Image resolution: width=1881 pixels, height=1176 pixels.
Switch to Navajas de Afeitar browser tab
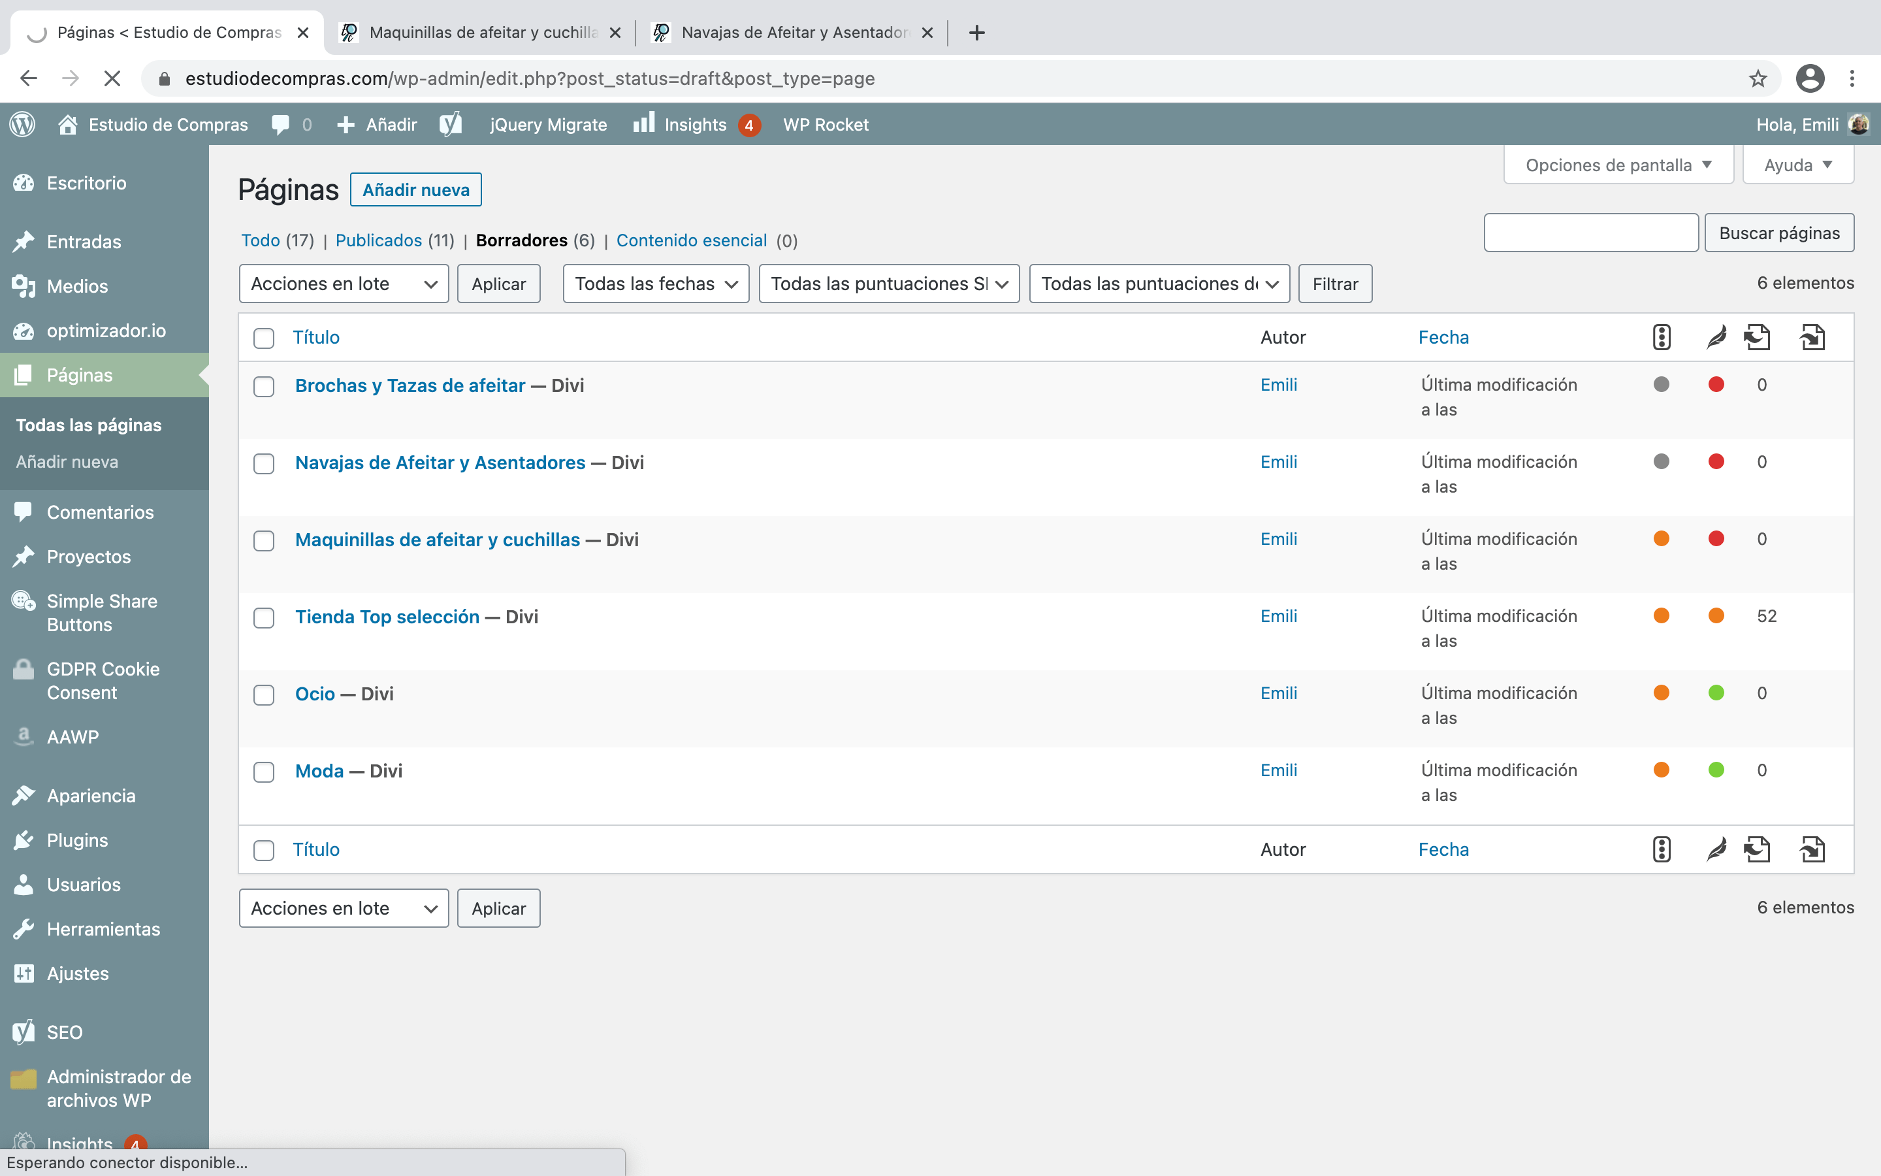coord(793,33)
